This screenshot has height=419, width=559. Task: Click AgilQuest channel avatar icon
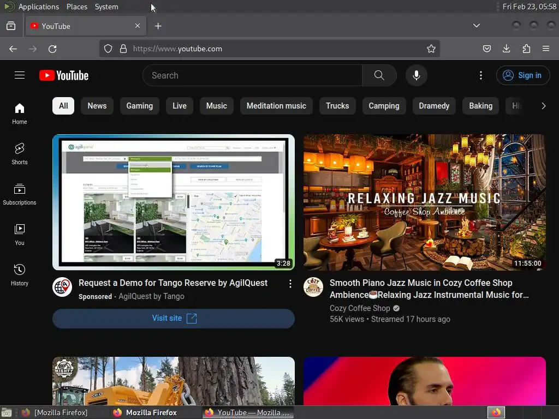(62, 287)
